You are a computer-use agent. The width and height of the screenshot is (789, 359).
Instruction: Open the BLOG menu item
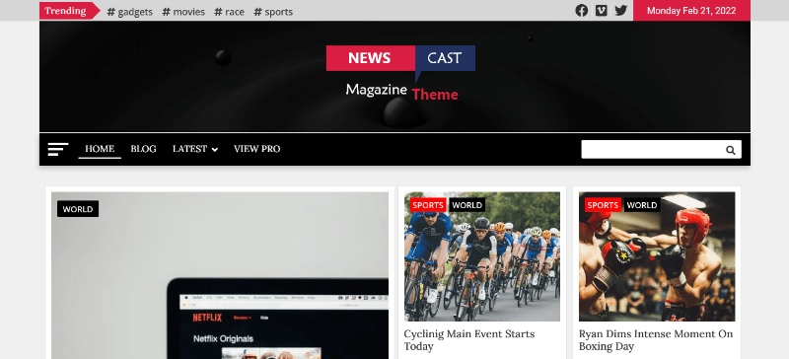[143, 149]
